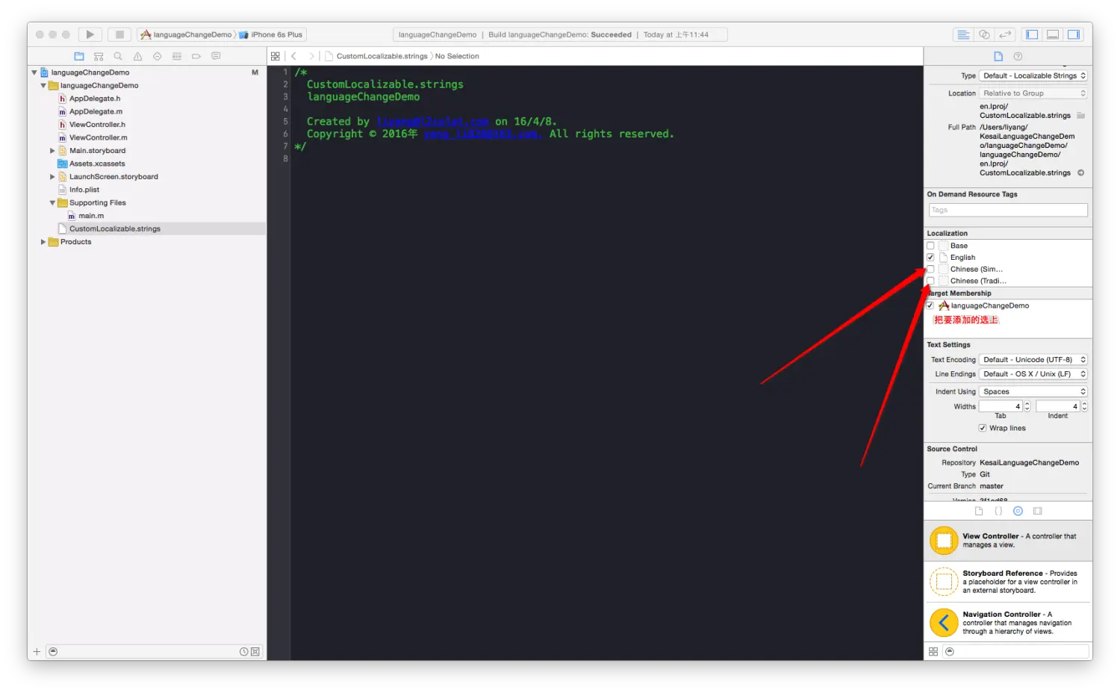This screenshot has height=693, width=1120.
Task: Open the Find navigator tab
Action: [x=118, y=56]
